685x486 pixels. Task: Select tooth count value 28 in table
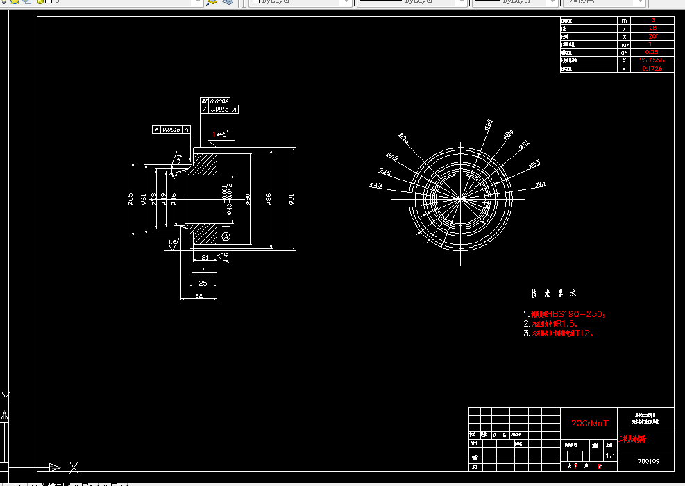click(652, 28)
